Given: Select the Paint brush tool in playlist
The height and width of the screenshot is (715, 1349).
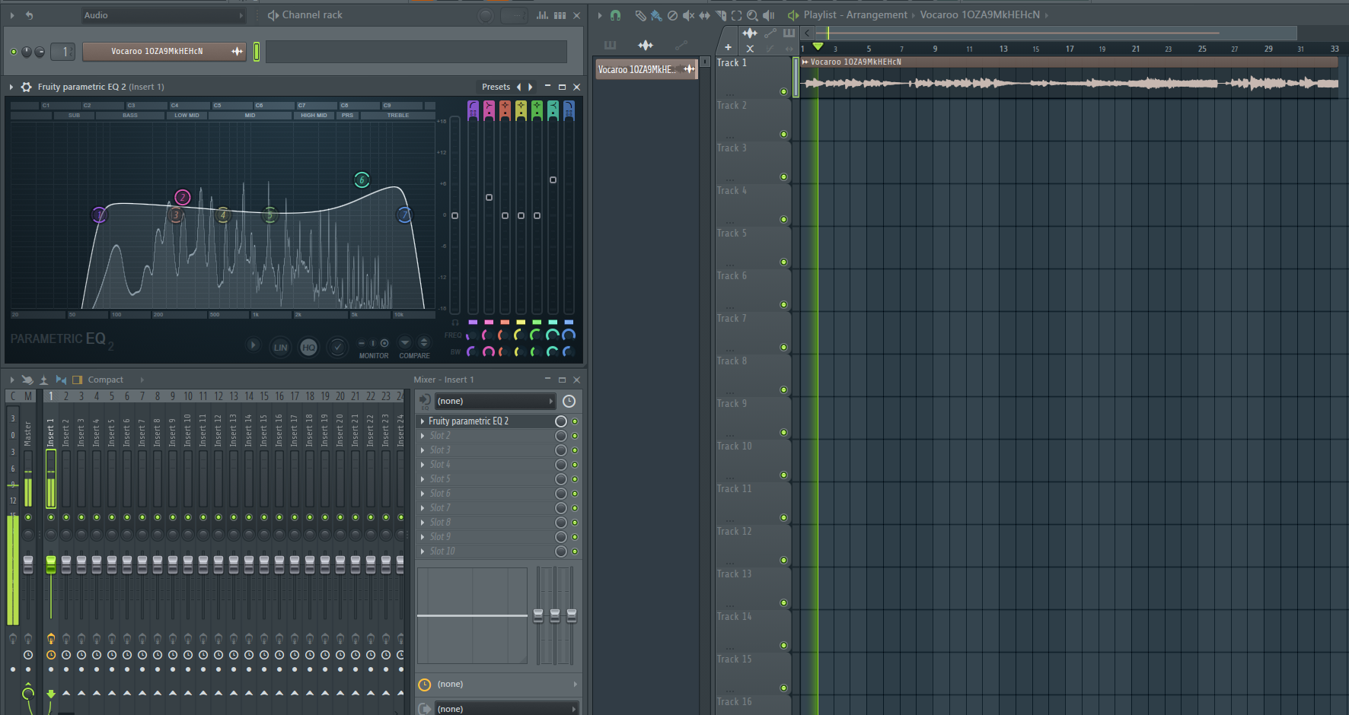Looking at the screenshot, I should point(655,15).
